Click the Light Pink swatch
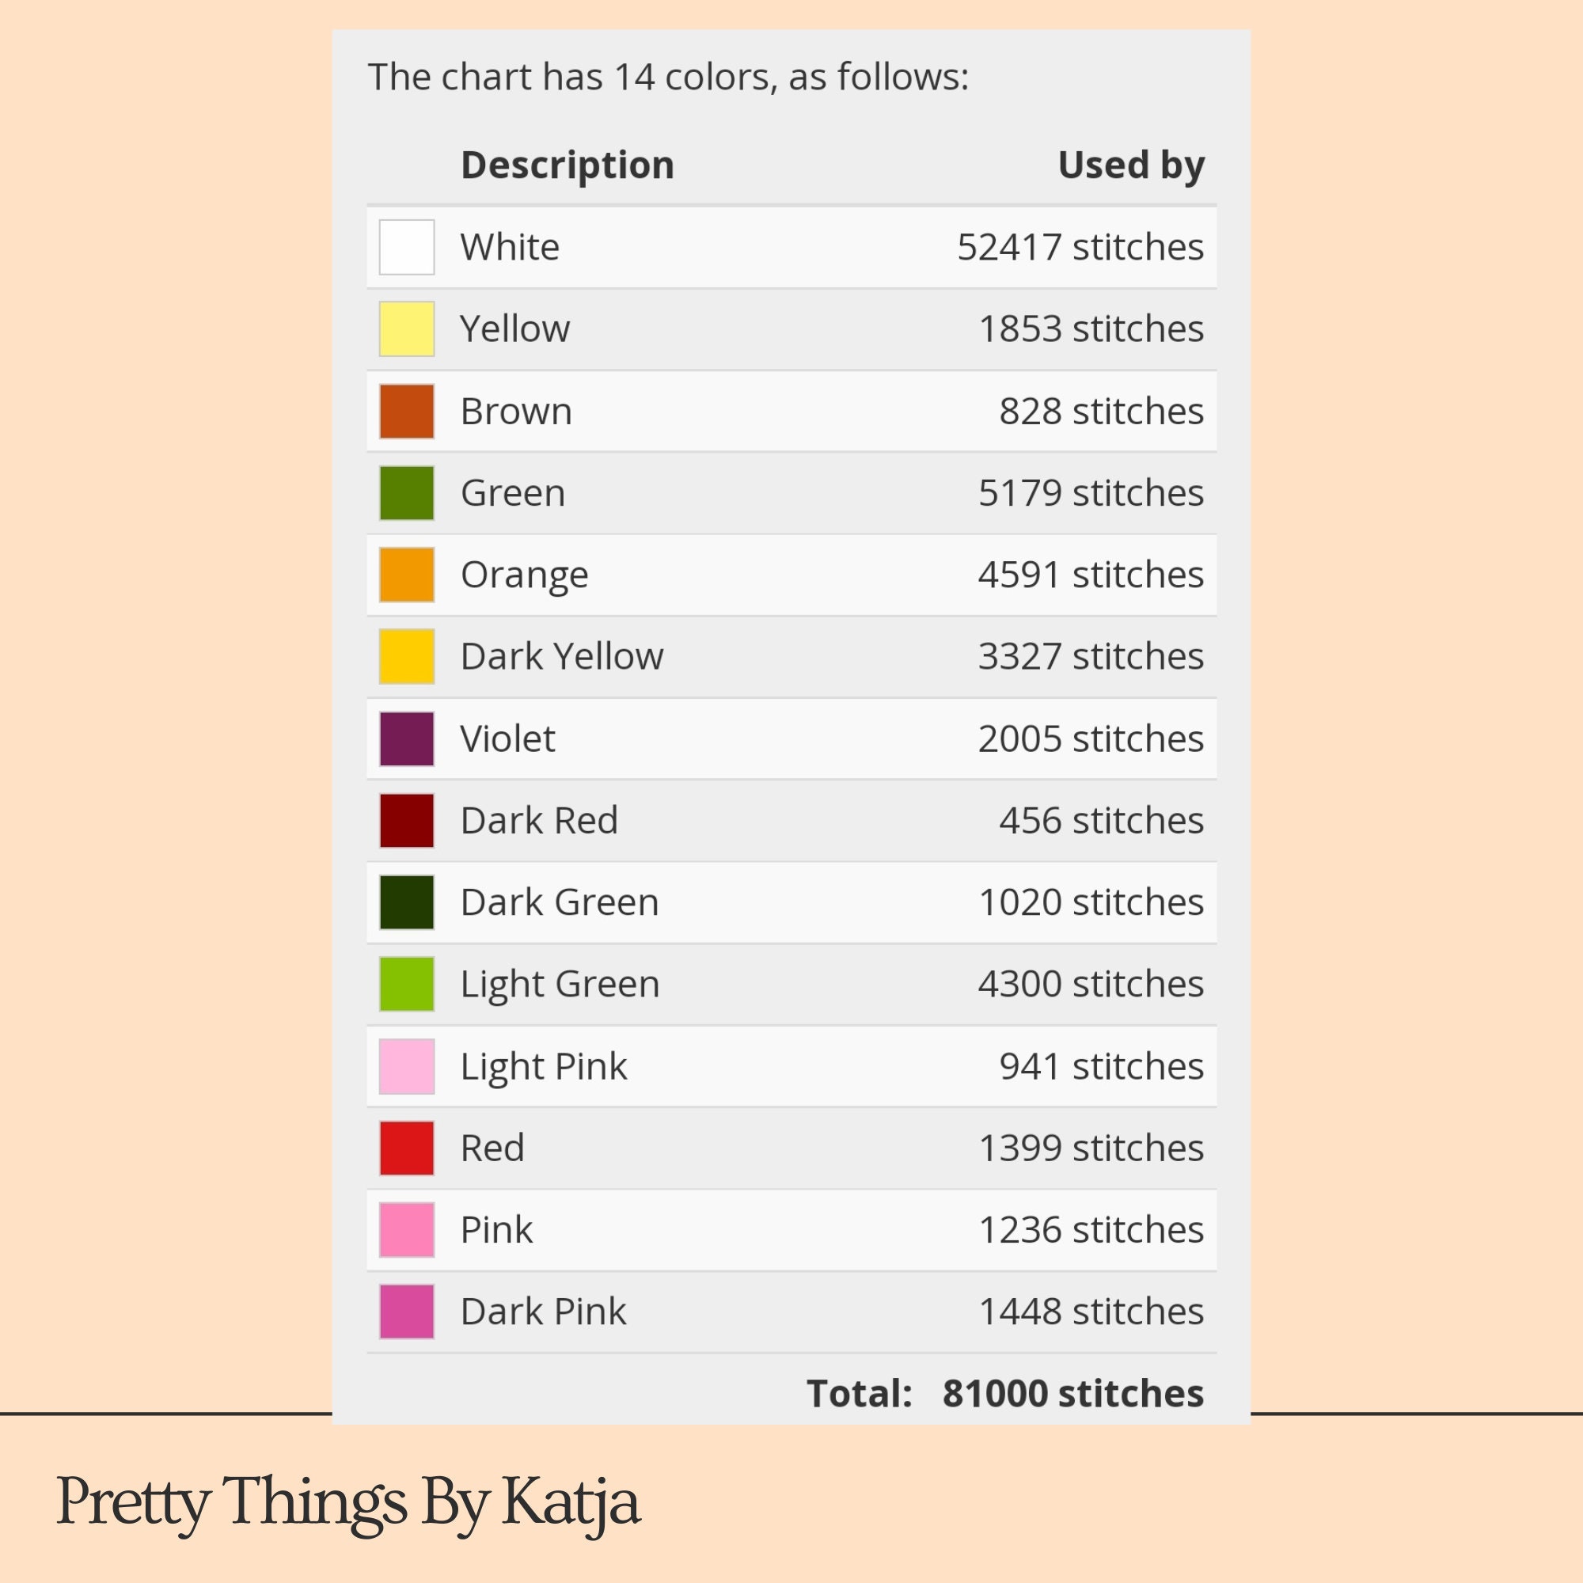The image size is (1583, 1583). [x=406, y=1066]
